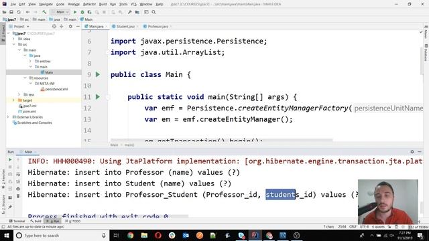Click the Search Everywhere magnifier icon
429x241 pixels.
(x=154, y=12)
